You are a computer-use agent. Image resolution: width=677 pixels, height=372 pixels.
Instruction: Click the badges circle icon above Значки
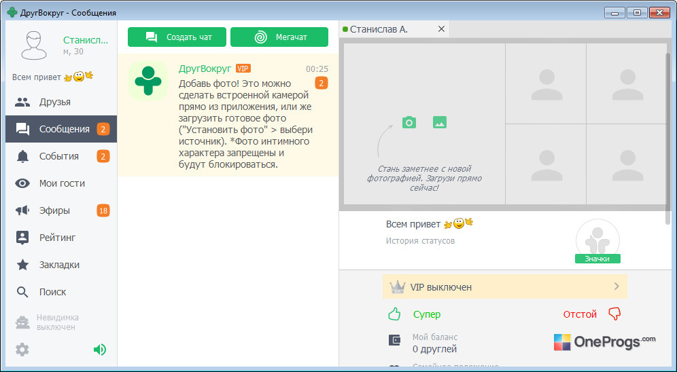pyautogui.click(x=597, y=240)
